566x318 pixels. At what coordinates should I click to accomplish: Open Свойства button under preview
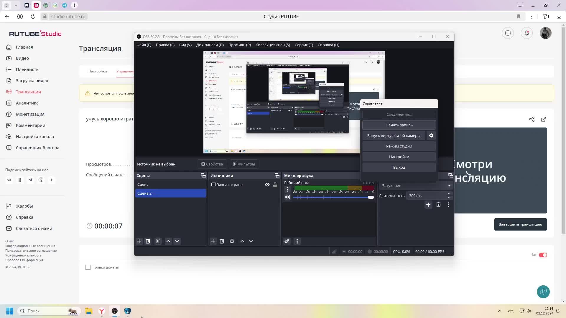pyautogui.click(x=212, y=164)
